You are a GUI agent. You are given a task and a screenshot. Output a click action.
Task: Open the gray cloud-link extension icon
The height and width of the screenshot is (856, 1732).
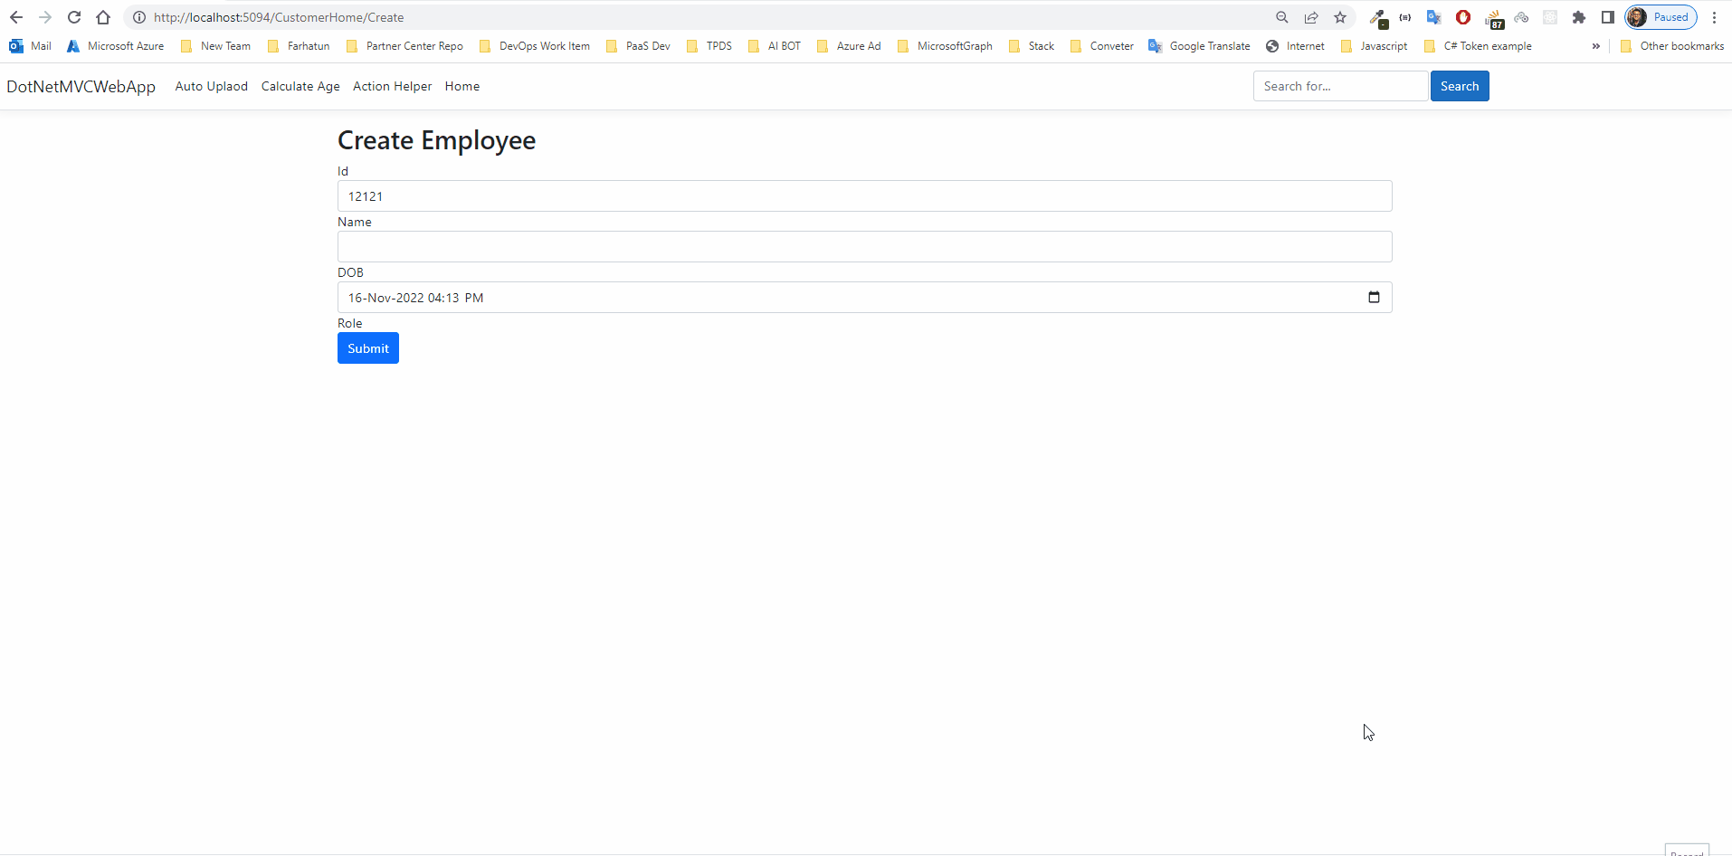1521,17
